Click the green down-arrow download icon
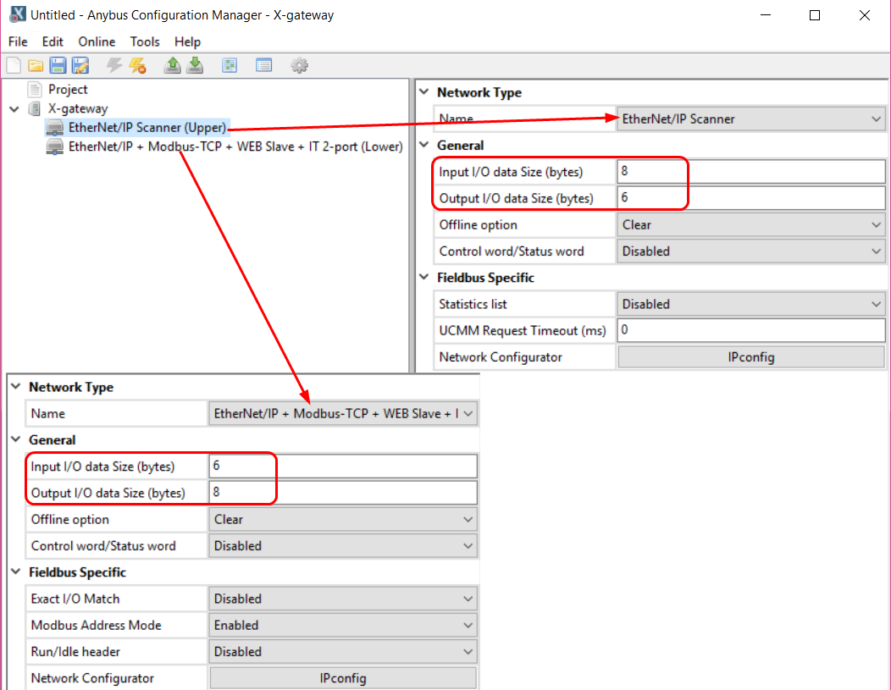The image size is (891, 690). tap(195, 66)
